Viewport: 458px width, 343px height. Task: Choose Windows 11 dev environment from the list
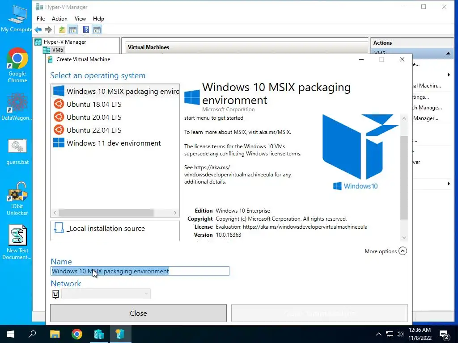point(115,143)
